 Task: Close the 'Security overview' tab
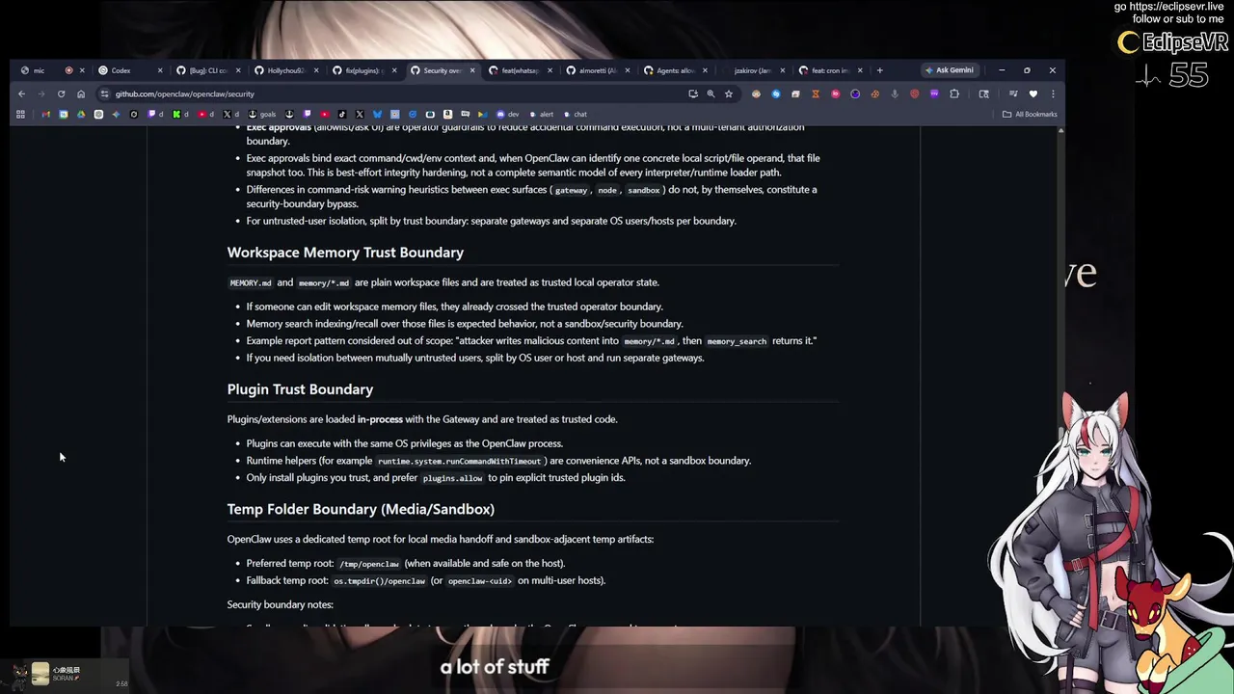coord(472,69)
